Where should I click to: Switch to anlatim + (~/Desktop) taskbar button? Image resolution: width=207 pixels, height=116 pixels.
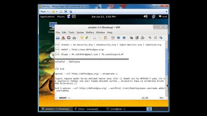(x=57, y=109)
